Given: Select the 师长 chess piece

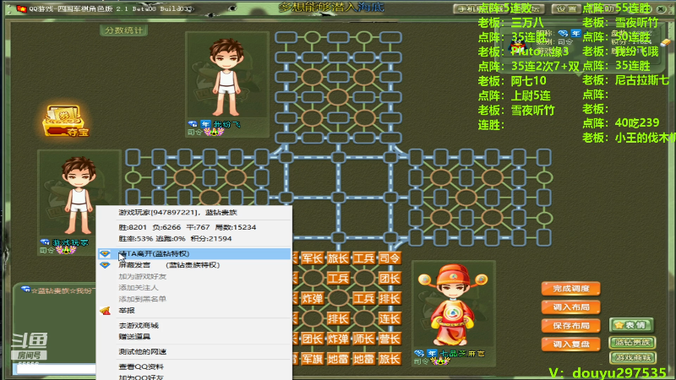Looking at the screenshot, I should (x=364, y=339).
